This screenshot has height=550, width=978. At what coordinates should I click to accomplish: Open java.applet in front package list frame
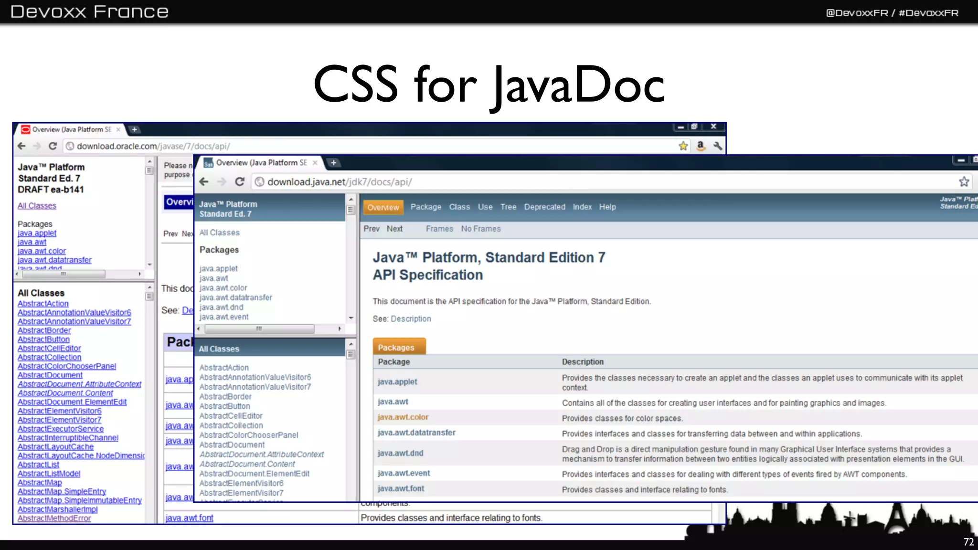pyautogui.click(x=218, y=269)
